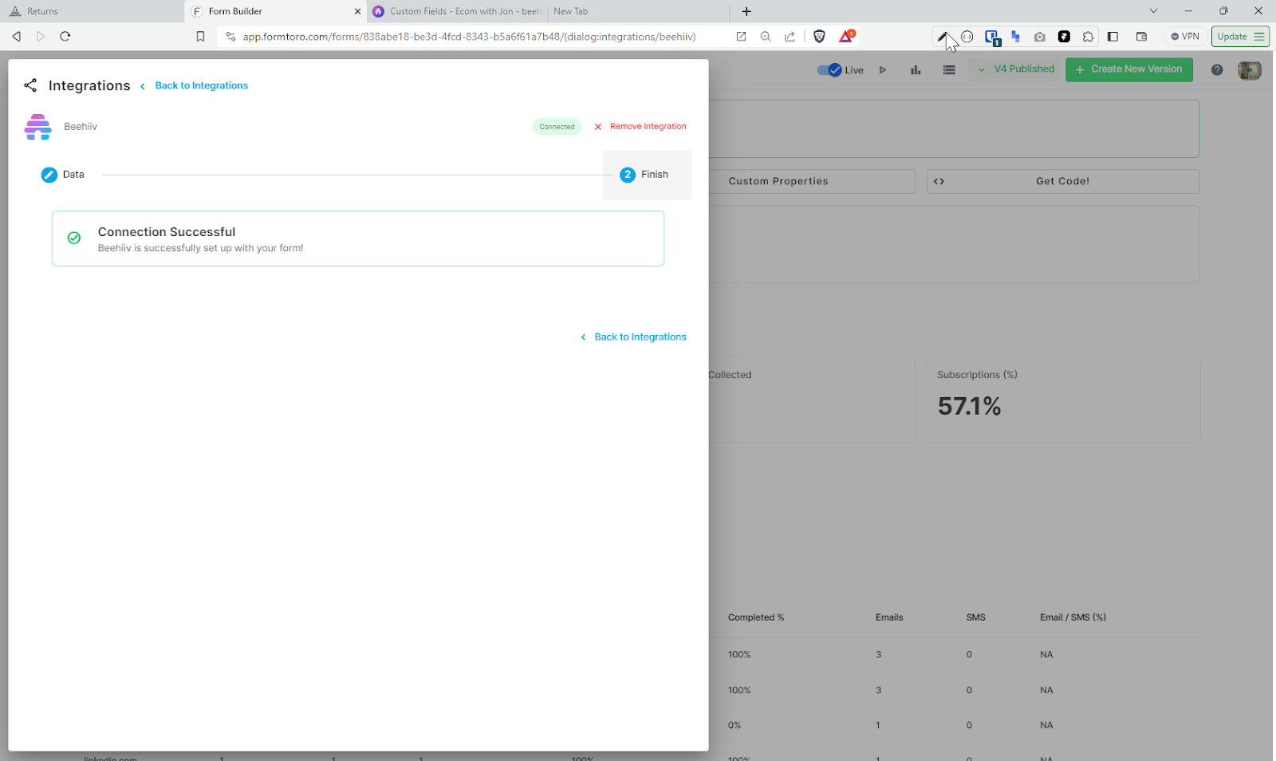
Task: Toggle the browser sidebar panel icon
Action: (1113, 37)
